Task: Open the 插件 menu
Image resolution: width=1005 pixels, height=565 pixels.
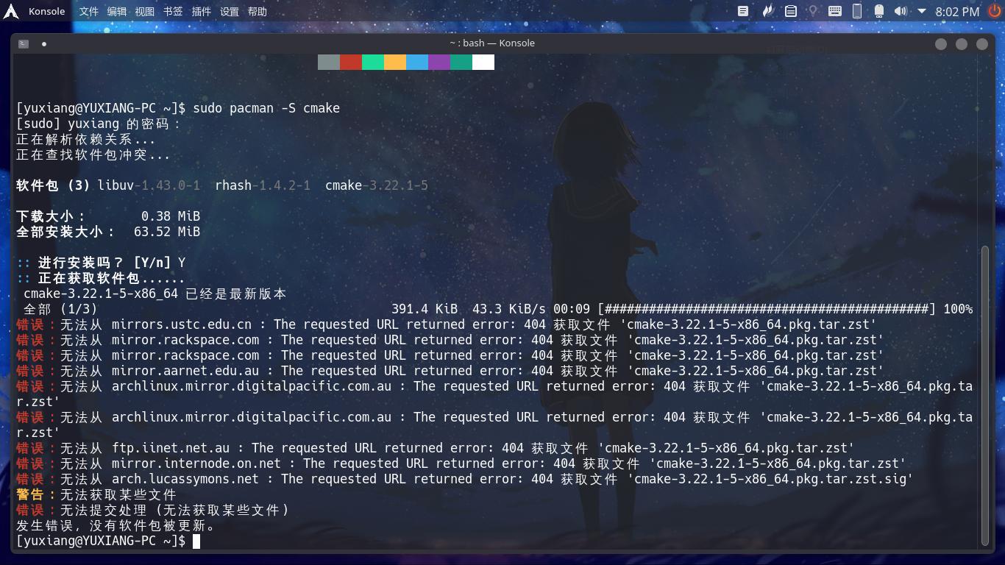Action: pyautogui.click(x=201, y=11)
